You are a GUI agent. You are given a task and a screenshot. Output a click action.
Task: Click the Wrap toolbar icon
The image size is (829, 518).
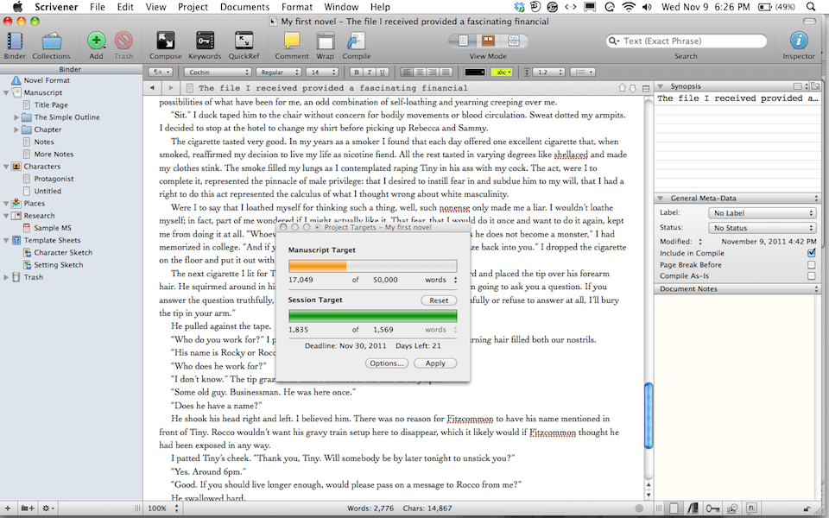tap(326, 41)
